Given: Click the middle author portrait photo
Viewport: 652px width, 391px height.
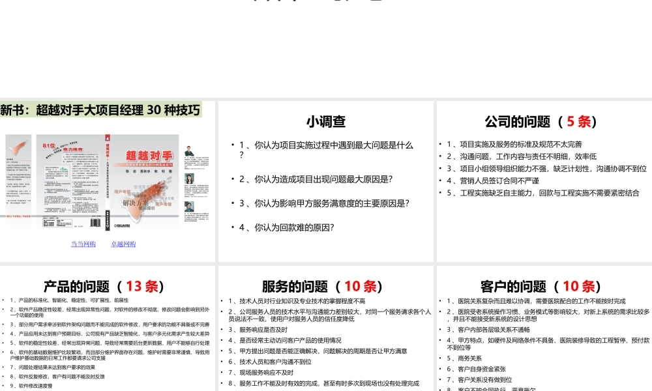Looking at the screenshot, I should 188,177.
